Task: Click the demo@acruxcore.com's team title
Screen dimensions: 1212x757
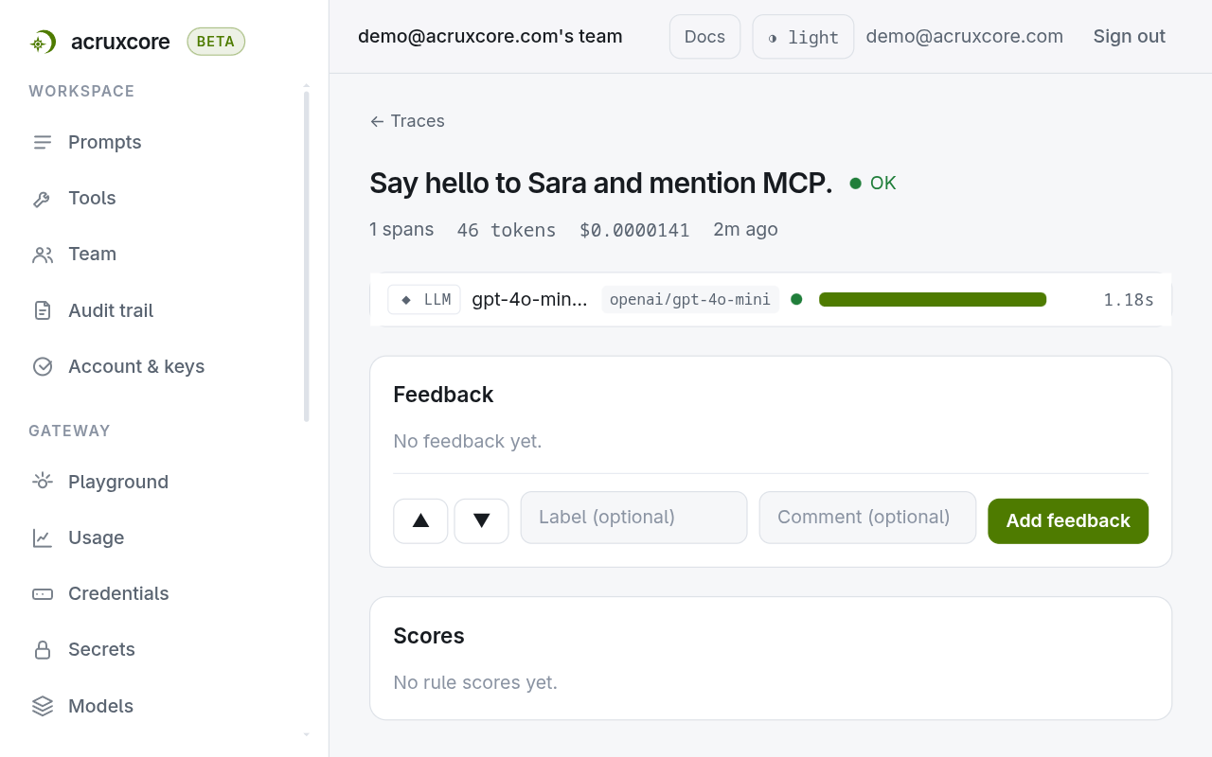Action: click(x=490, y=37)
